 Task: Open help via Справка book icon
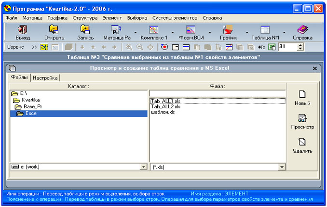302,29
